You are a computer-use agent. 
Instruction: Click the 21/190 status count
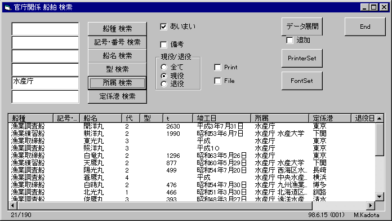pyautogui.click(x=21, y=215)
